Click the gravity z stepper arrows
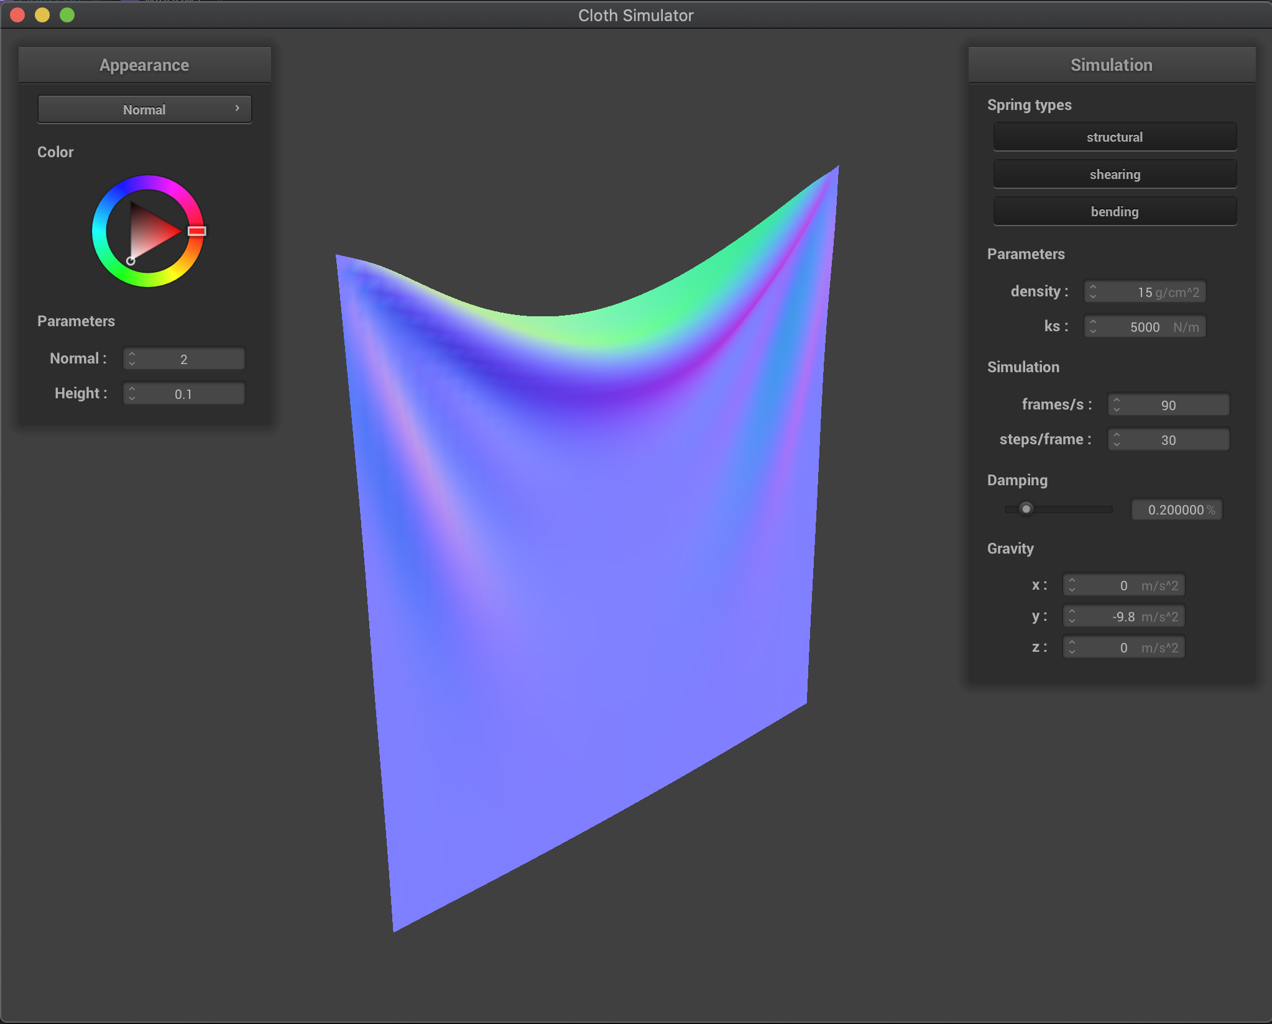Screen dimensions: 1272x1024 click(1072, 647)
